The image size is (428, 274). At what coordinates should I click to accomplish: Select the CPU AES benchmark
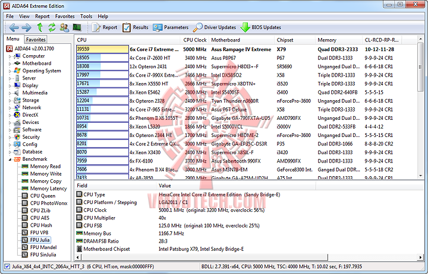pyautogui.click(x=40, y=218)
